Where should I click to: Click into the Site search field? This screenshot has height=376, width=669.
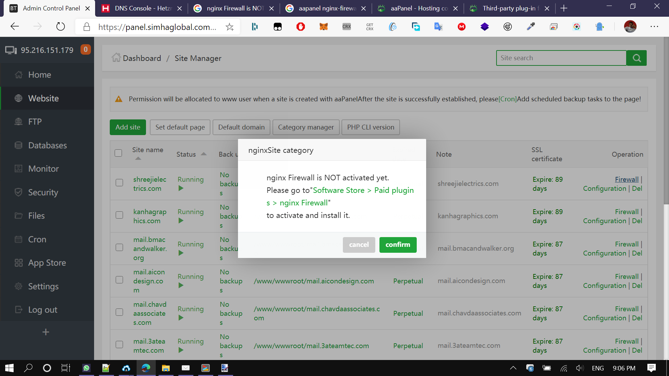point(561,58)
